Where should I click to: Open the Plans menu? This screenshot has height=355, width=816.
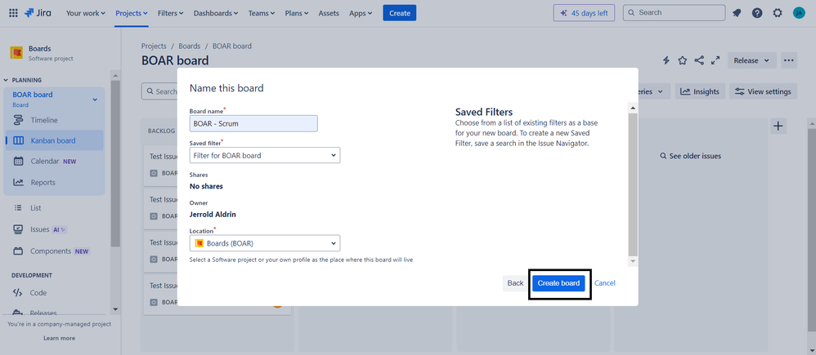[x=297, y=13]
